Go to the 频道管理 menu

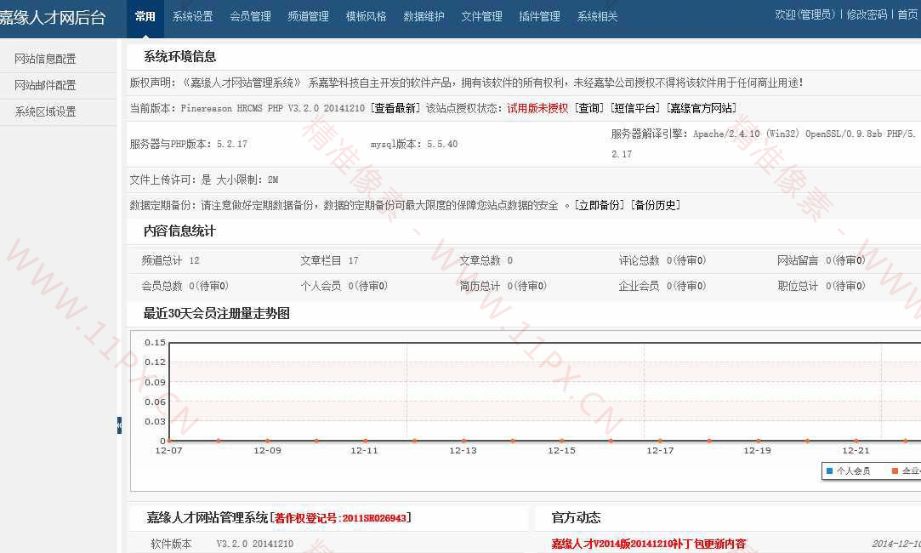[x=309, y=16]
